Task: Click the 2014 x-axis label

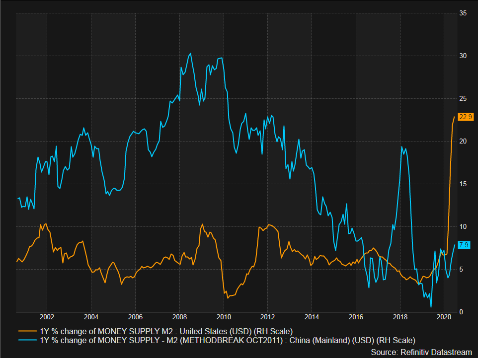Action: click(312, 317)
